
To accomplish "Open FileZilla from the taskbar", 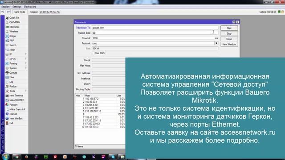I will click(55, 157).
